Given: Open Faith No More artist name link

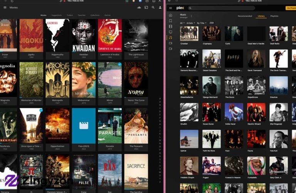Looking at the screenshot, I should coord(209,151).
